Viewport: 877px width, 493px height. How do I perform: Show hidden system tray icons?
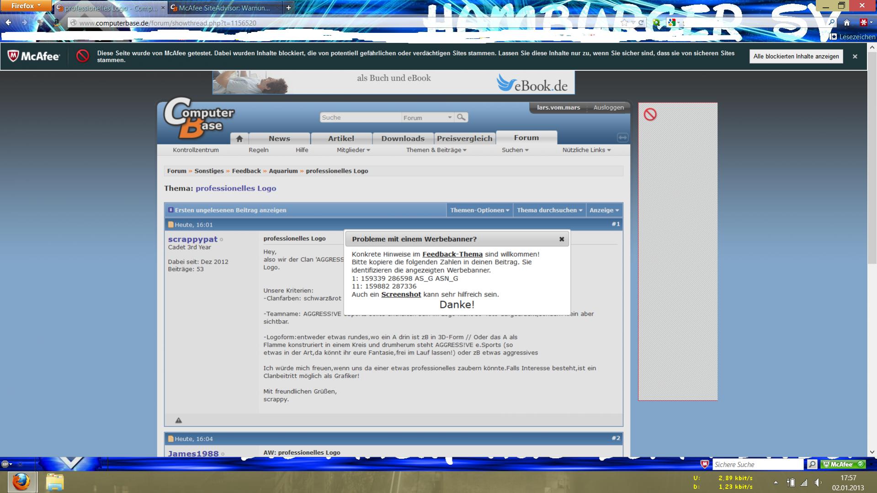pos(776,482)
